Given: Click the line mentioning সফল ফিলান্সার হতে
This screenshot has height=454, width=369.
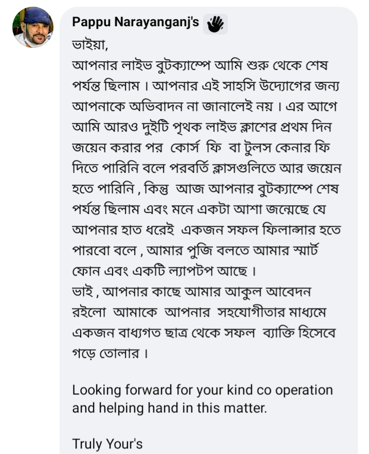Looking at the screenshot, I should pos(207,230).
